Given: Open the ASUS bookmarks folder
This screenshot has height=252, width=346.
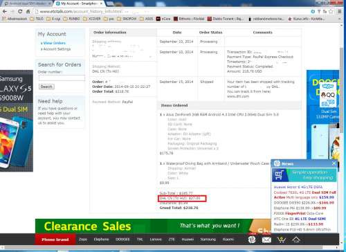Looking at the screenshot, I should 146,19.
